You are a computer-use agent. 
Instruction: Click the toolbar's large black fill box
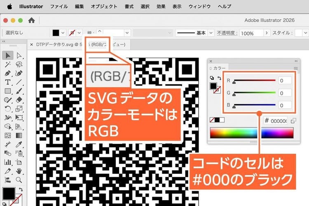[9, 194]
